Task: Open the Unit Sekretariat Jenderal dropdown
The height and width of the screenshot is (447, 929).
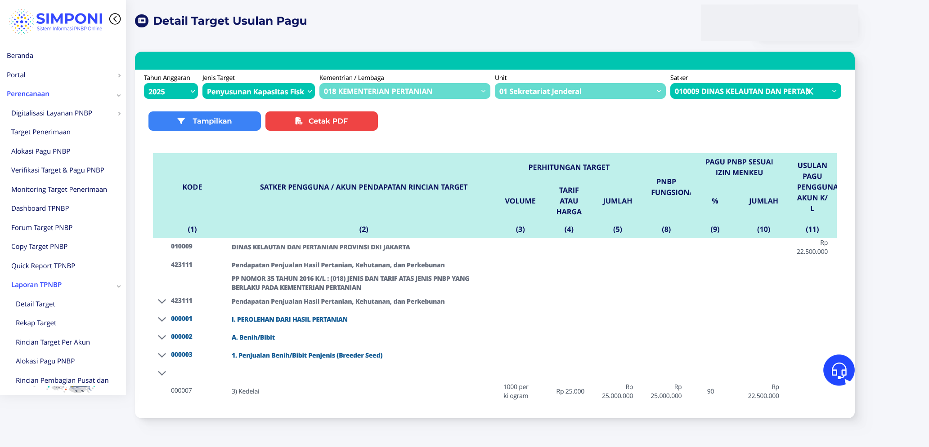Action: 579,91
